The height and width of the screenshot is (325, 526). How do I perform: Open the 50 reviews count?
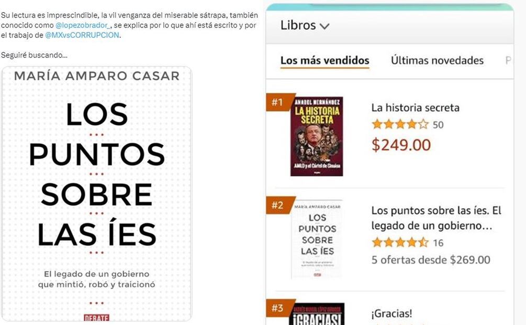click(438, 125)
